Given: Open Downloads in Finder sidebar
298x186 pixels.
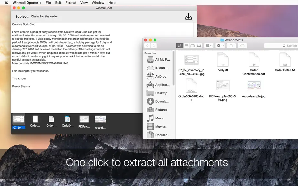Looking at the screenshot, I should (158, 101).
